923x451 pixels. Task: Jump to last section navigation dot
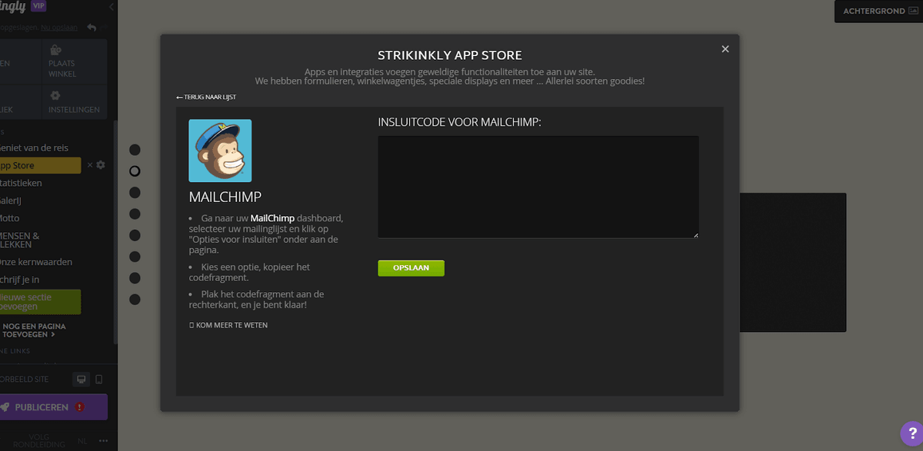(x=135, y=299)
